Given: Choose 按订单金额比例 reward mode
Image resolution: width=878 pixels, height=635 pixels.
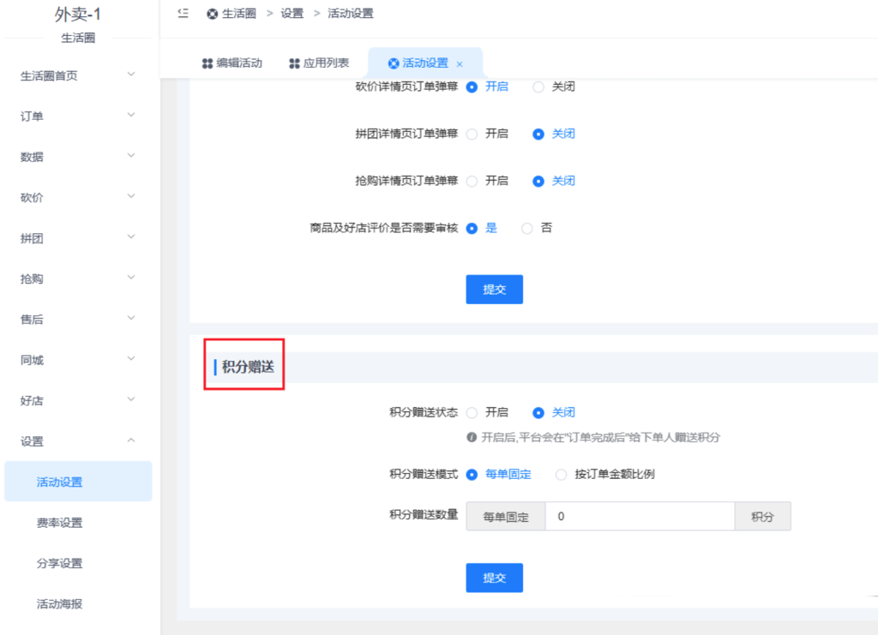Looking at the screenshot, I should (x=562, y=475).
